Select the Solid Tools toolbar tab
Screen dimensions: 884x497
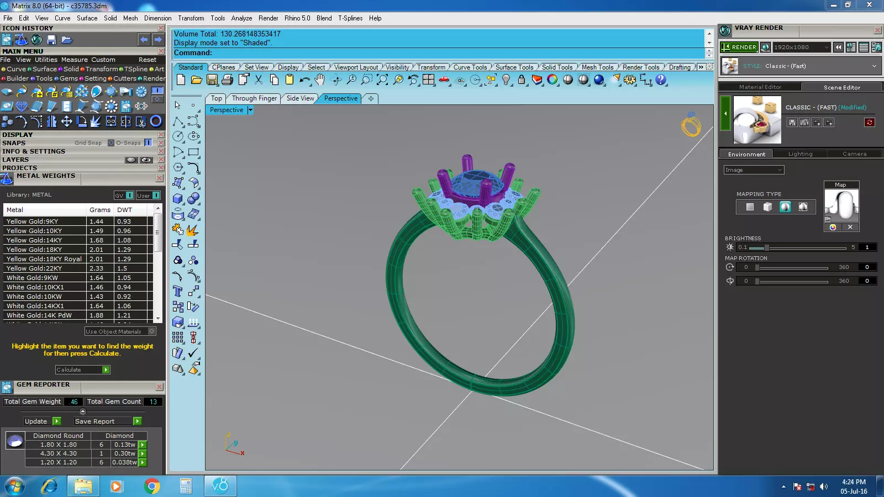tap(557, 67)
